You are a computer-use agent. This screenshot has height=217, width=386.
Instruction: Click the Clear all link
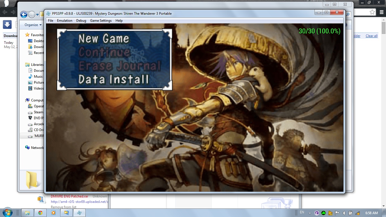371,36
